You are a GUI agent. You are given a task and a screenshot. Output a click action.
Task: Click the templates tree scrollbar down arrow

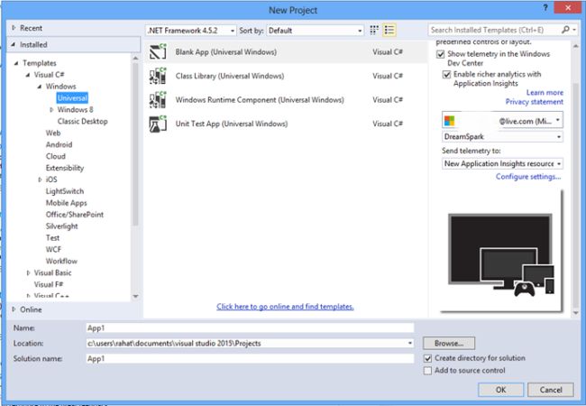(x=135, y=297)
